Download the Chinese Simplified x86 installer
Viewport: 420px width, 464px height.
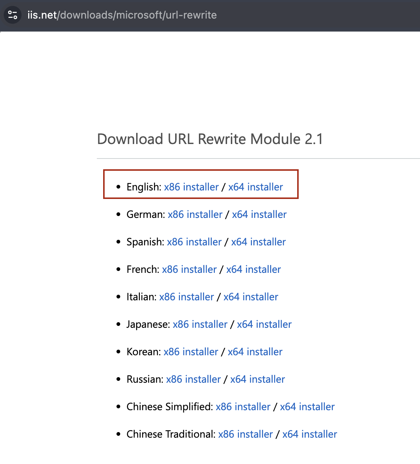243,406
